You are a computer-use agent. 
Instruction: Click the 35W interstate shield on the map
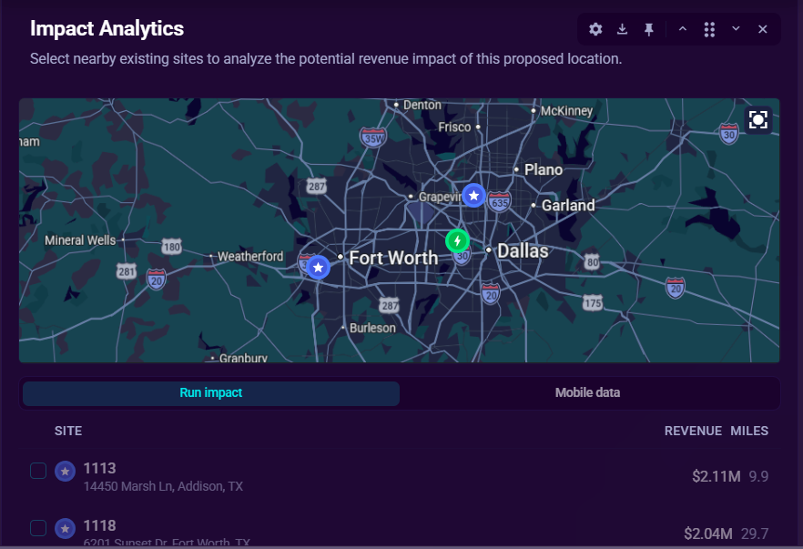(x=373, y=137)
